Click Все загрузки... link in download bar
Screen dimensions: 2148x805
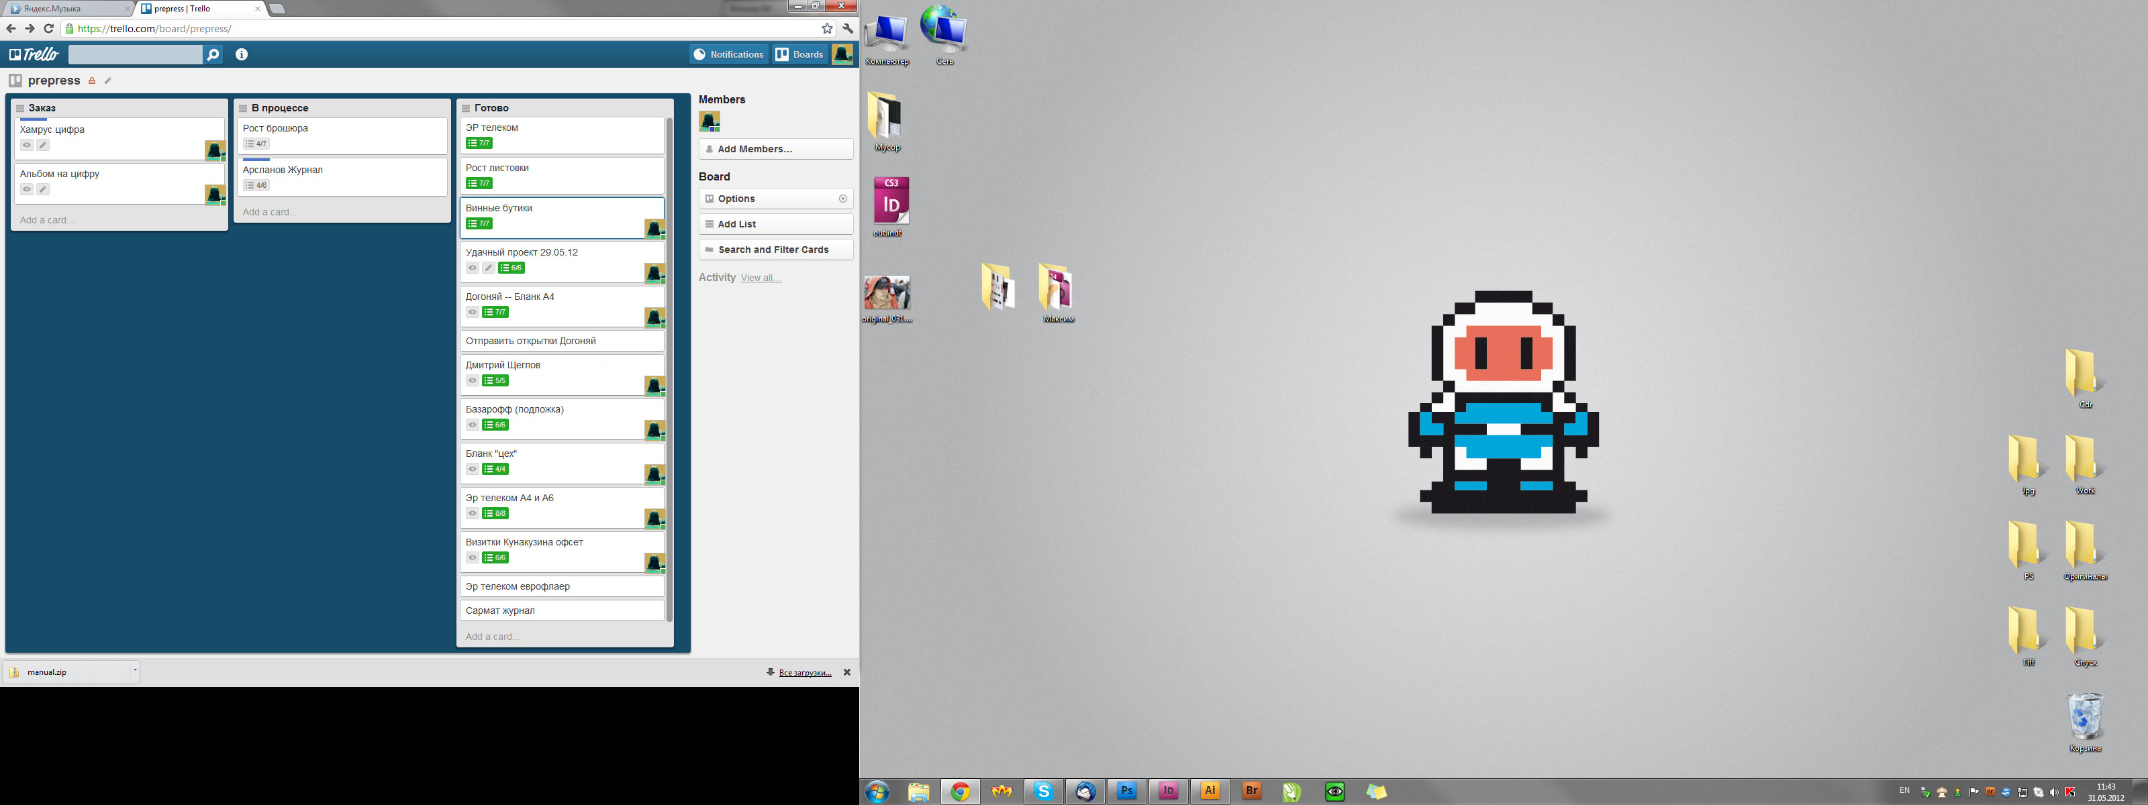[805, 672]
